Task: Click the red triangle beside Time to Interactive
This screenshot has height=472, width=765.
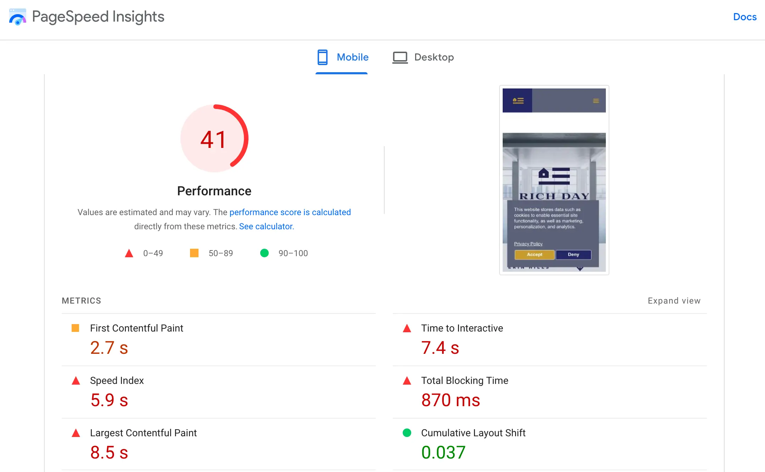Action: [x=407, y=328]
